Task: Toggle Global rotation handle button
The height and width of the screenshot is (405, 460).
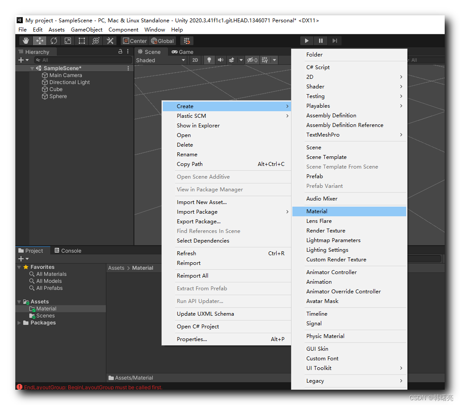Action: pyautogui.click(x=162, y=41)
